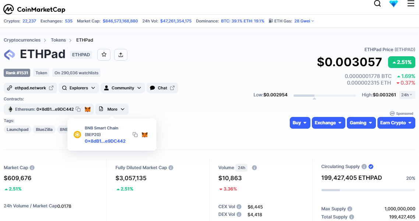Add BEP20 contract to MetaMask fox
Viewport: 419px width, 221px height.
[145, 135]
